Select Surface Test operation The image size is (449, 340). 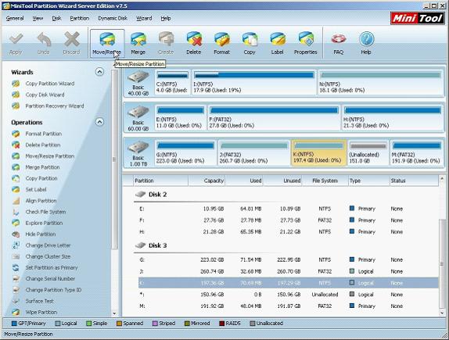point(40,301)
